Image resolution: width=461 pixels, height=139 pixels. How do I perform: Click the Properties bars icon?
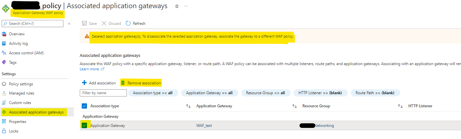click(4, 122)
